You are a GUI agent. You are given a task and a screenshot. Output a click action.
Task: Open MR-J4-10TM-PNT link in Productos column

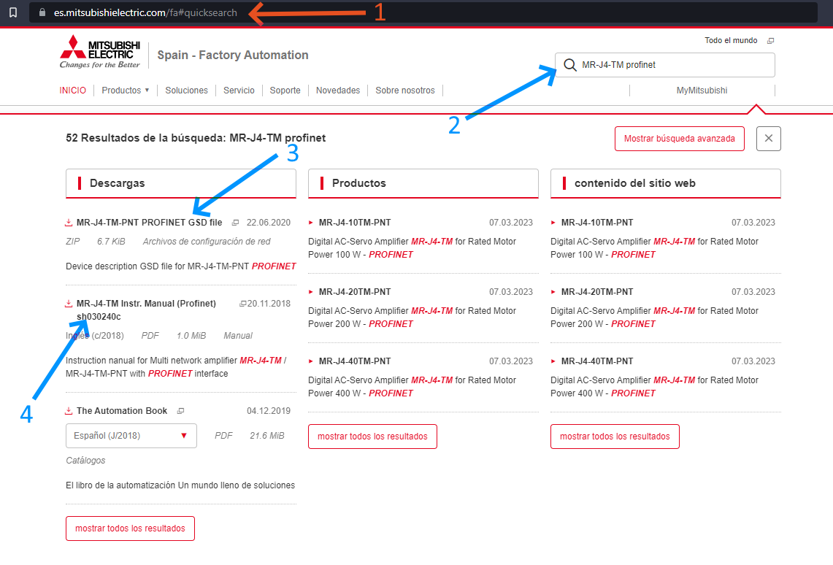[x=355, y=223]
